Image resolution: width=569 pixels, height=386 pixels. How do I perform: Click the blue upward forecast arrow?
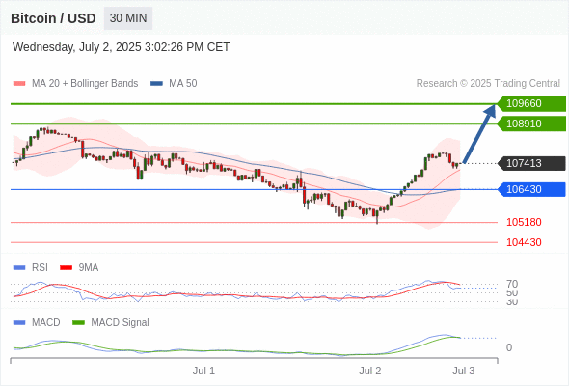tap(479, 133)
